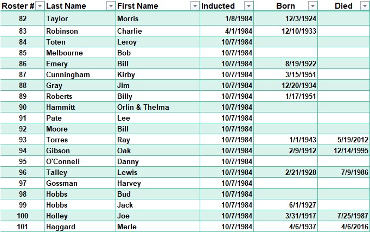Viewport: 370px width, 232px height.
Task: Select the O'Connell cell
Action: tap(80, 161)
